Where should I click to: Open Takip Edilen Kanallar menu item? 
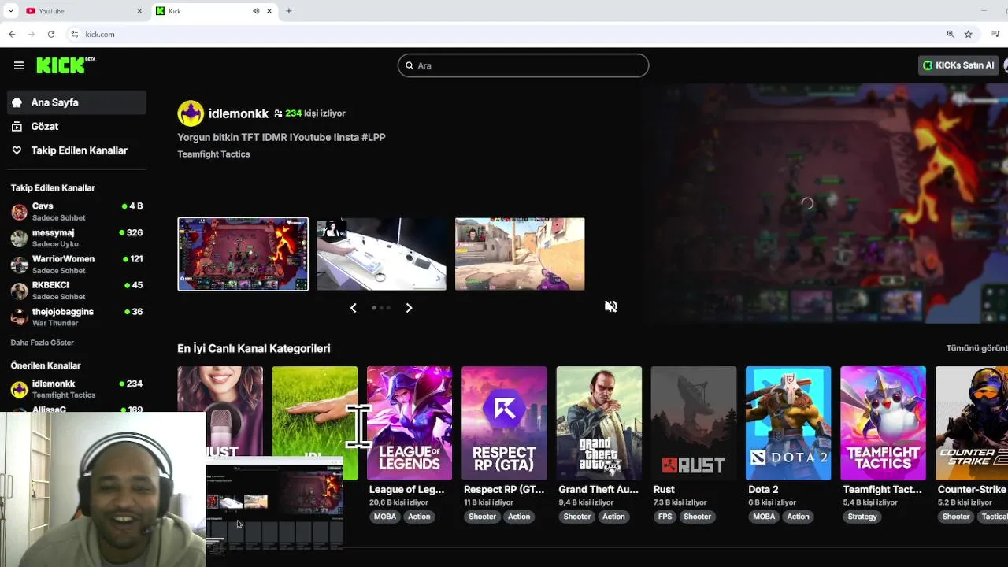(x=76, y=150)
